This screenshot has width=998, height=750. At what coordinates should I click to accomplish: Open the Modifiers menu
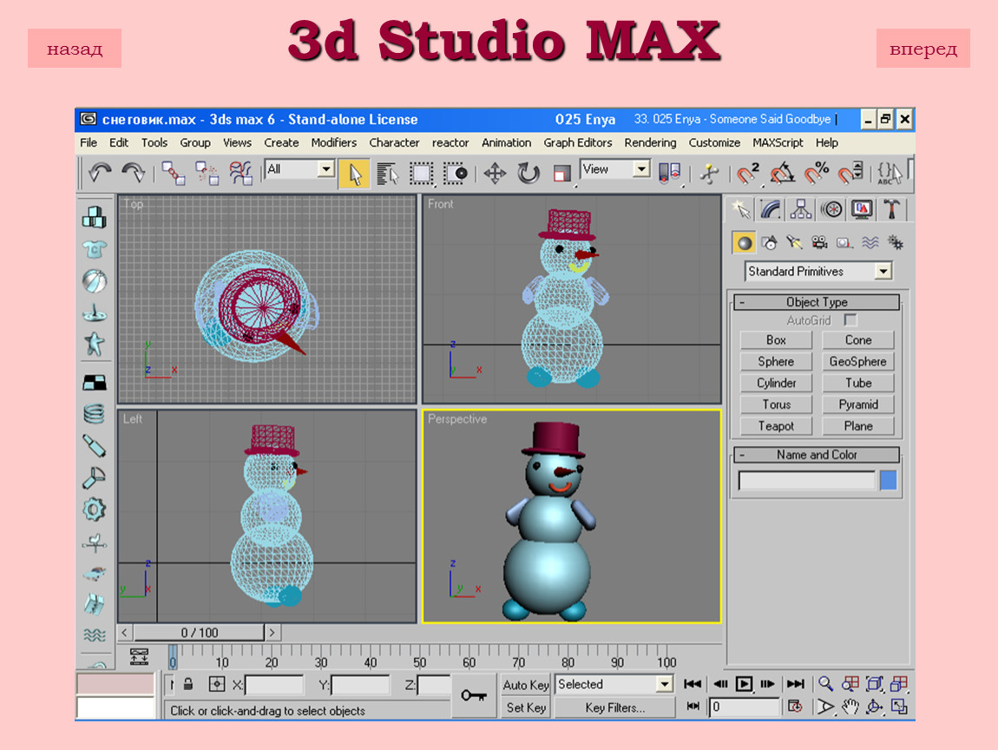click(333, 142)
